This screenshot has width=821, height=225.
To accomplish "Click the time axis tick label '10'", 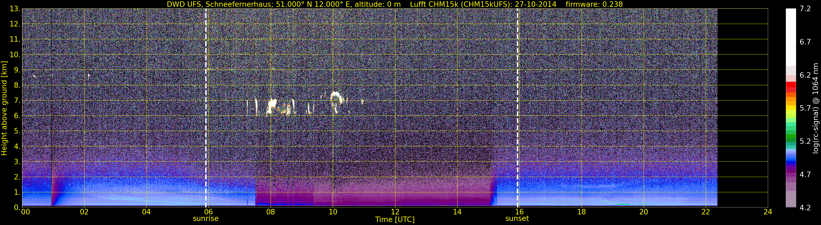I will 333,212.
